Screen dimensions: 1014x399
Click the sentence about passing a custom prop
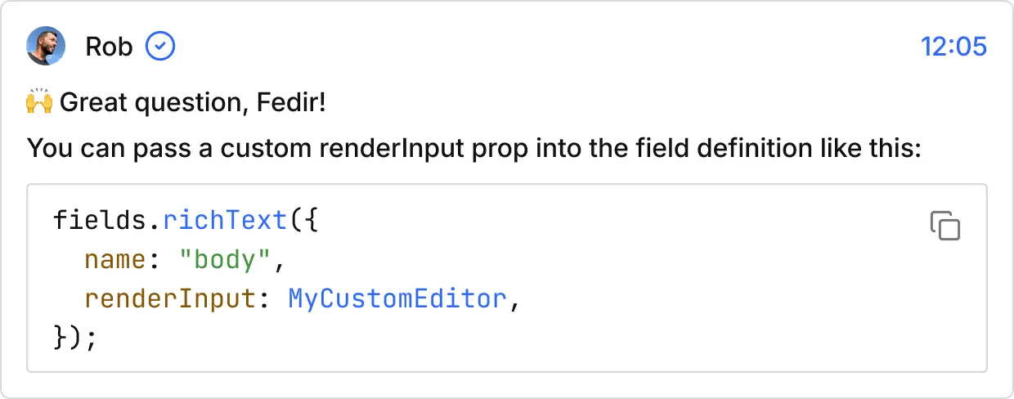[x=474, y=149]
